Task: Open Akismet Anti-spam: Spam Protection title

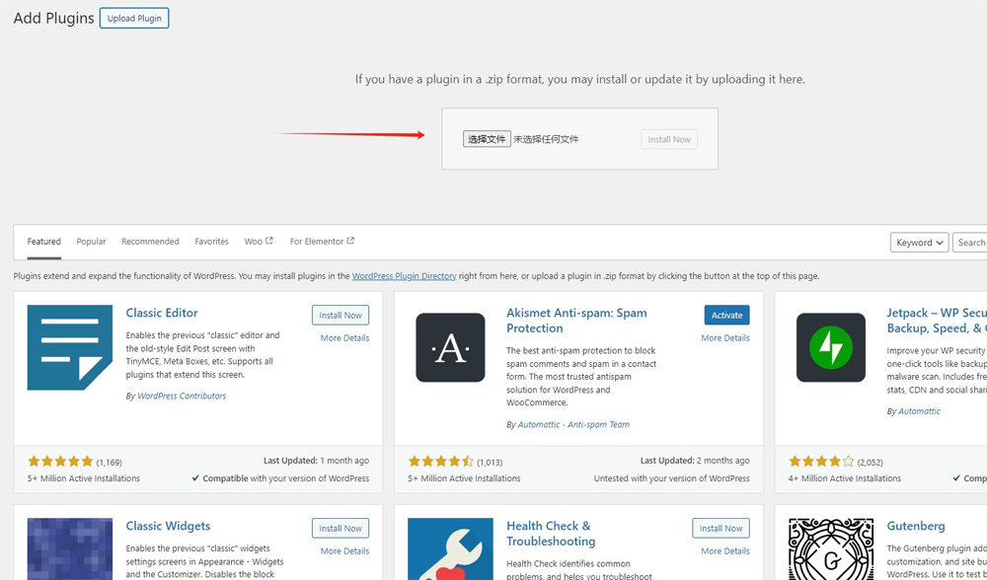Action: pos(576,321)
